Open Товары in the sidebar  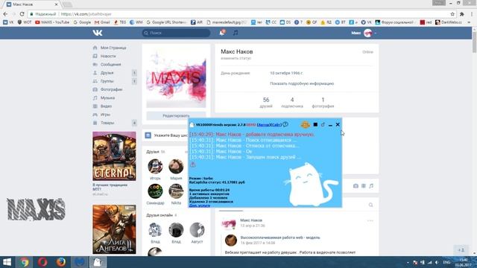point(107,123)
